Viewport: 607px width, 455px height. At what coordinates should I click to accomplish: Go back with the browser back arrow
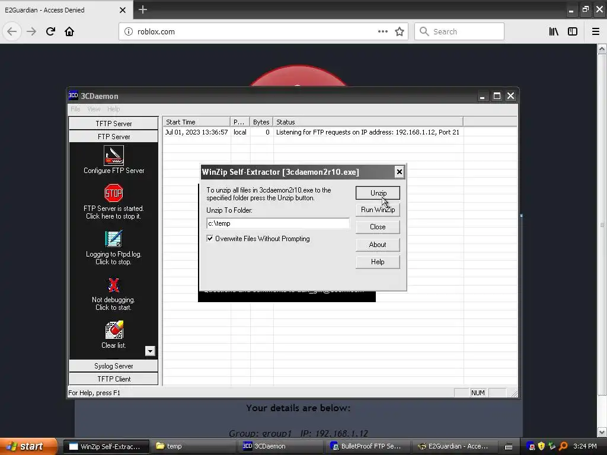tap(12, 31)
